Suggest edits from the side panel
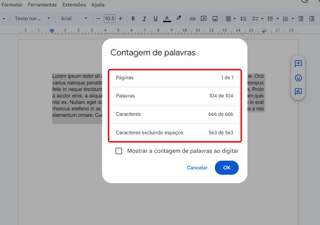 coord(298,92)
